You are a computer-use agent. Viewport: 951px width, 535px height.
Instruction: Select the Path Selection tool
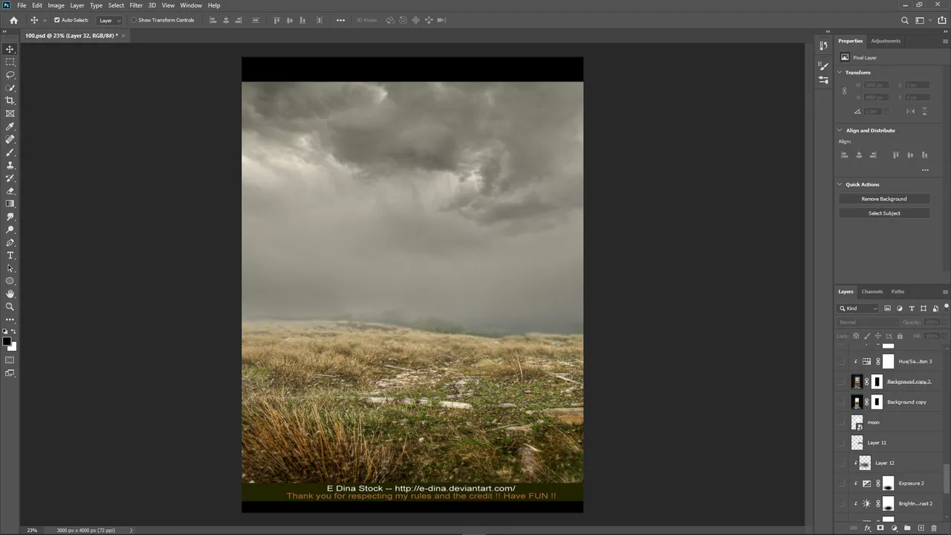(10, 268)
